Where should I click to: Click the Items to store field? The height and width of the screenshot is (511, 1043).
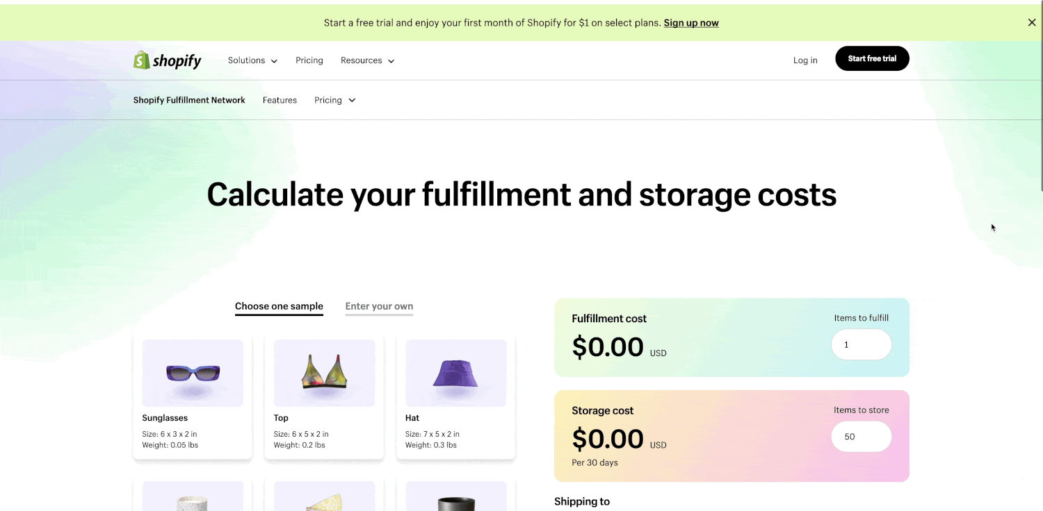point(862,437)
